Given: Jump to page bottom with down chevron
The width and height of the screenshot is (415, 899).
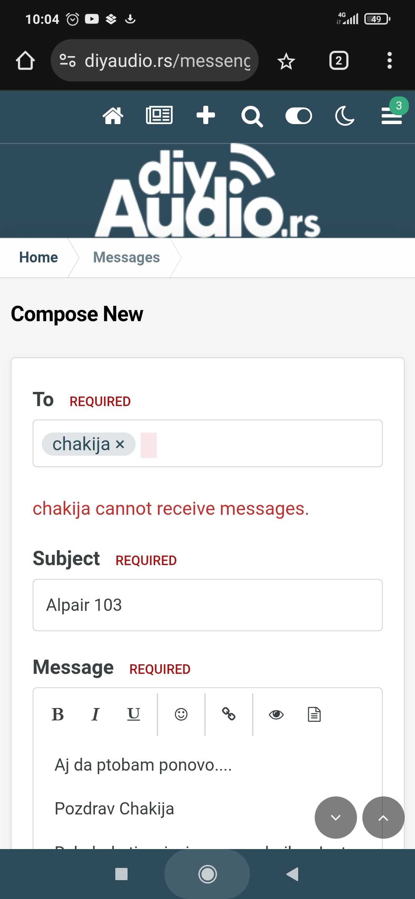Looking at the screenshot, I should pos(336,818).
